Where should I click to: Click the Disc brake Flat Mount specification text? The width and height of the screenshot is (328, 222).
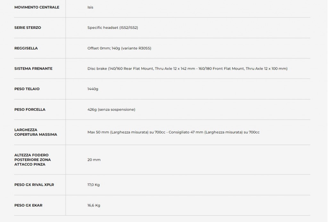pos(187,68)
